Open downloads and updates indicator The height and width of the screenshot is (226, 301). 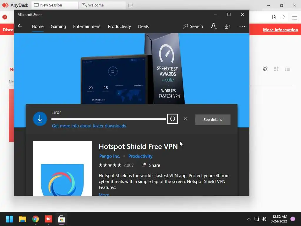coord(228,26)
